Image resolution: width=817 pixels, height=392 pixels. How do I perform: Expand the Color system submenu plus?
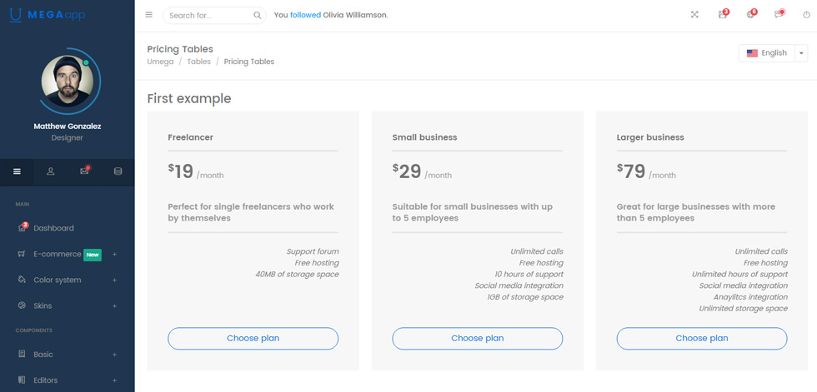pos(115,280)
